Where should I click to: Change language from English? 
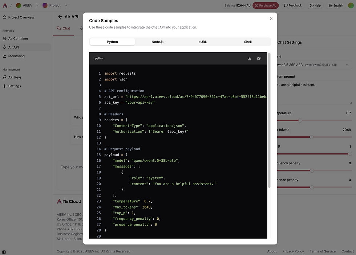click(x=336, y=5)
